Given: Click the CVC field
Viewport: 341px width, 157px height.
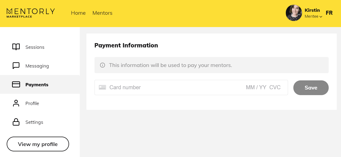Looking at the screenshot, I should coord(275,87).
